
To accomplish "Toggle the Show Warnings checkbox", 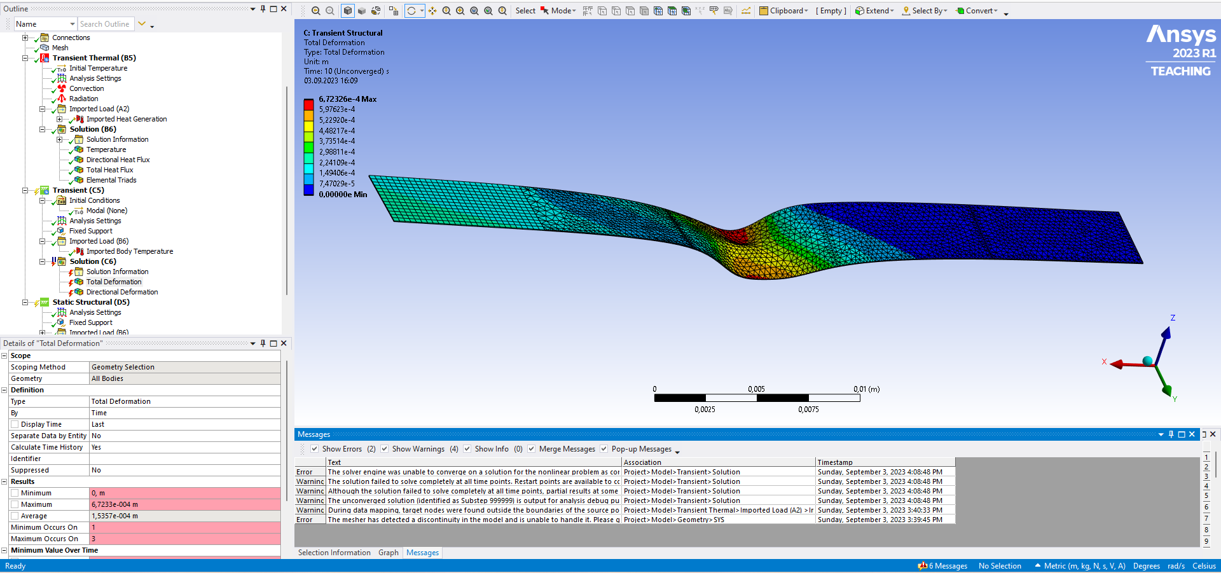I will (x=384, y=449).
